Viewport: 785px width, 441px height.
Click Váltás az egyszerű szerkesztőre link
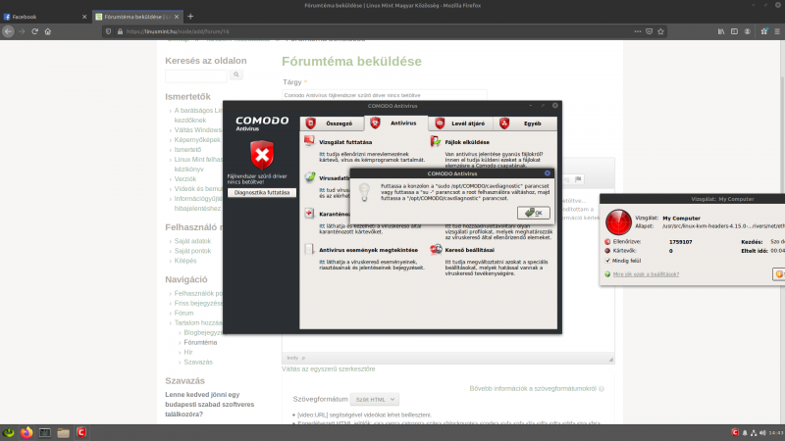pos(329,369)
